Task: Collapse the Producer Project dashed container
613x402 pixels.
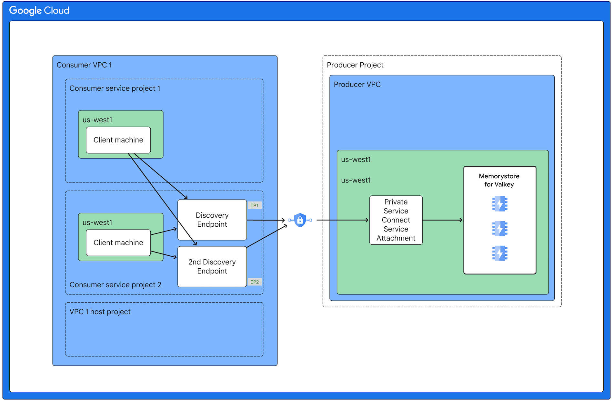Action: click(355, 65)
